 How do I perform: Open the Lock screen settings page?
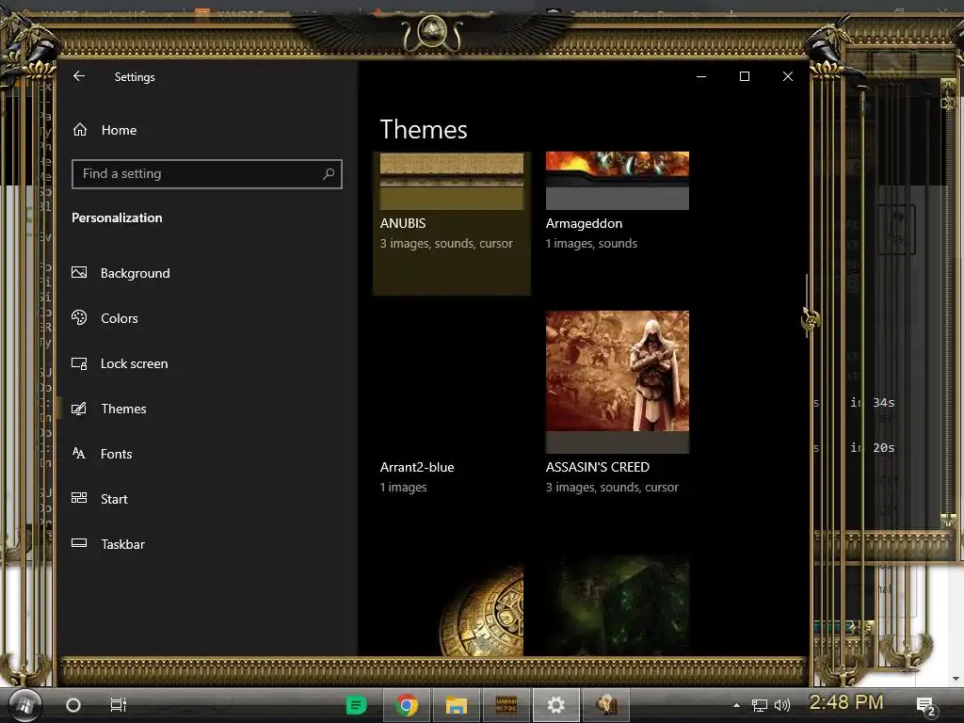134,363
